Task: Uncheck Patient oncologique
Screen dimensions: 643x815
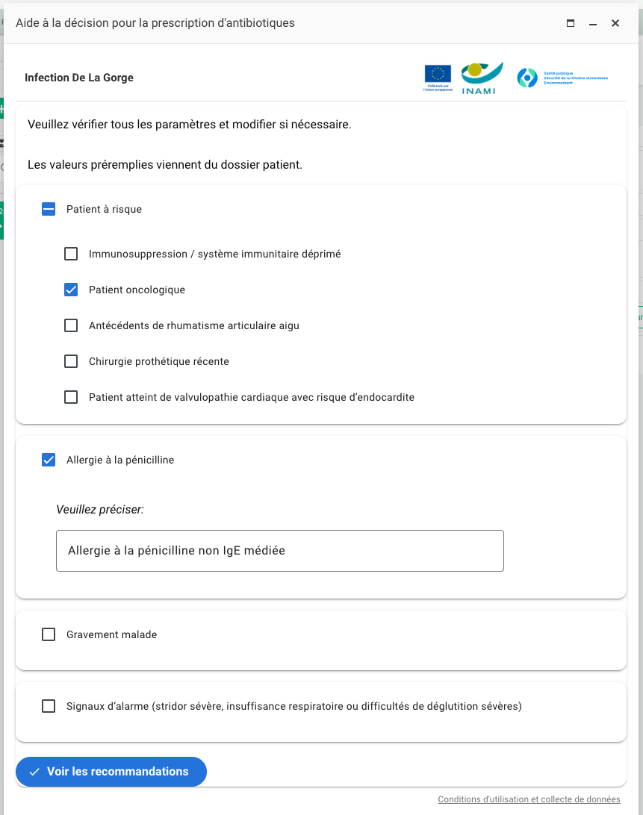Action: tap(71, 290)
